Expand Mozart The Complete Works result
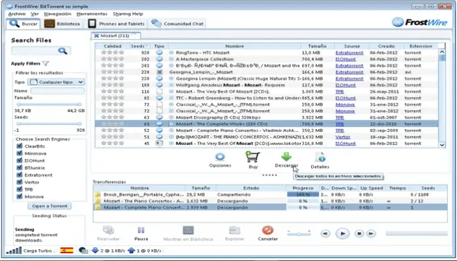The width and height of the screenshot is (457, 261). coord(171,124)
